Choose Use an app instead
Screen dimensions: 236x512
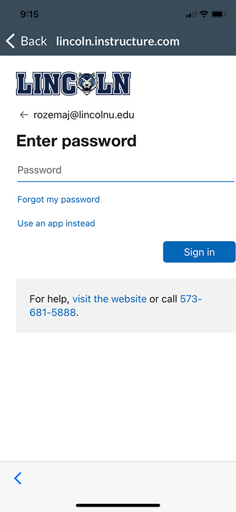(x=56, y=223)
